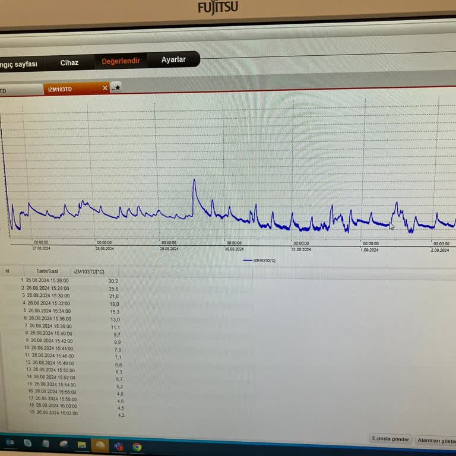Click the temperature value 25,8

click(113, 289)
